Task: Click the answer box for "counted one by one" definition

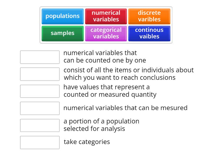Action: tap(40, 57)
